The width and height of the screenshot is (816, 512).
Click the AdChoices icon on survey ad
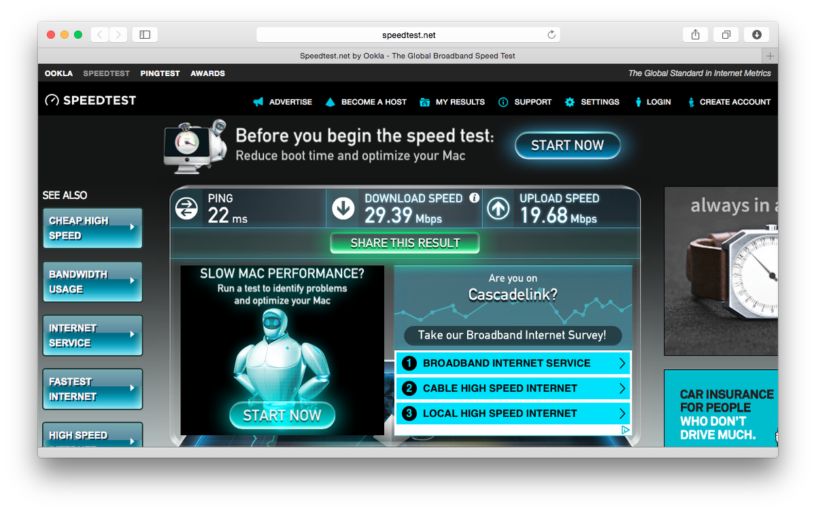click(626, 430)
